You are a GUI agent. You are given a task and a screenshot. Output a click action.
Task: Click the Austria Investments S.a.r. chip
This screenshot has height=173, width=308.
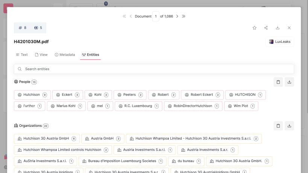[208, 150]
